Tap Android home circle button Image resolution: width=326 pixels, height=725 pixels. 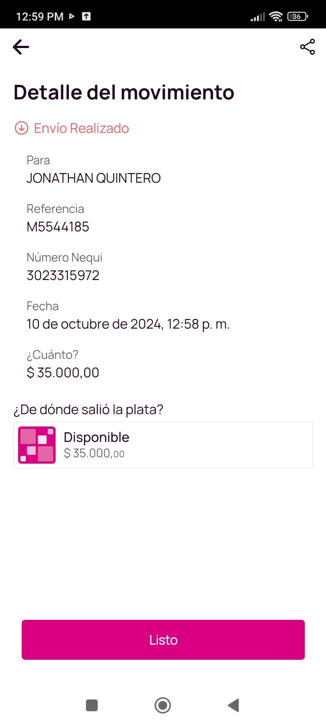pyautogui.click(x=163, y=705)
